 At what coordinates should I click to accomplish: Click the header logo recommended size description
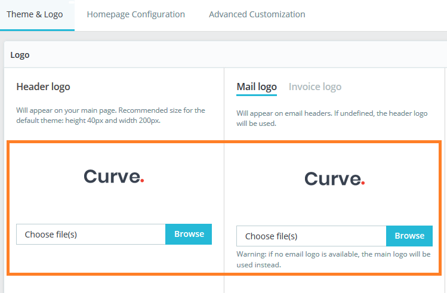click(x=110, y=115)
